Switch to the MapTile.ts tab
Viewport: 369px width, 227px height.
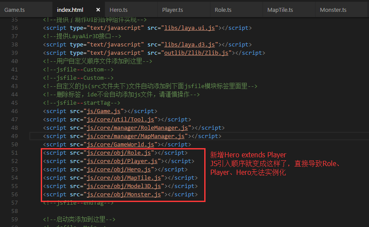pyautogui.click(x=280, y=10)
